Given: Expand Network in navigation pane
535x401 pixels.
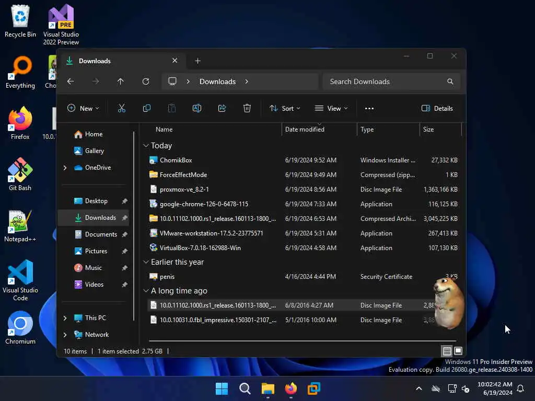Looking at the screenshot, I should point(65,335).
